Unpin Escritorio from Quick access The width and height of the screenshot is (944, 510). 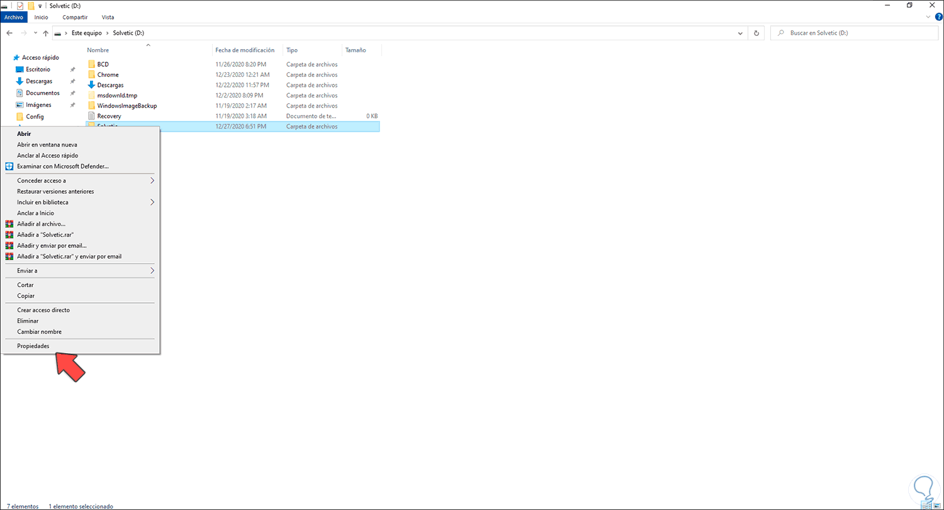coord(72,69)
